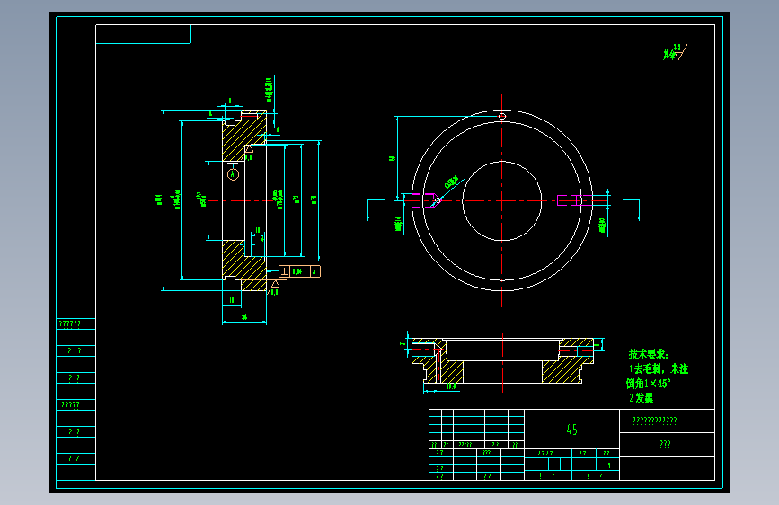This screenshot has width=779, height=505.
Task: Click the perpendicularity tolerance frame with 0.04
Action: tap(299, 271)
